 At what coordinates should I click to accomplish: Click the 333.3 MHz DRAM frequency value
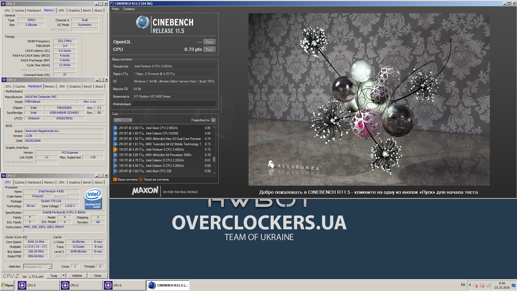(65, 41)
